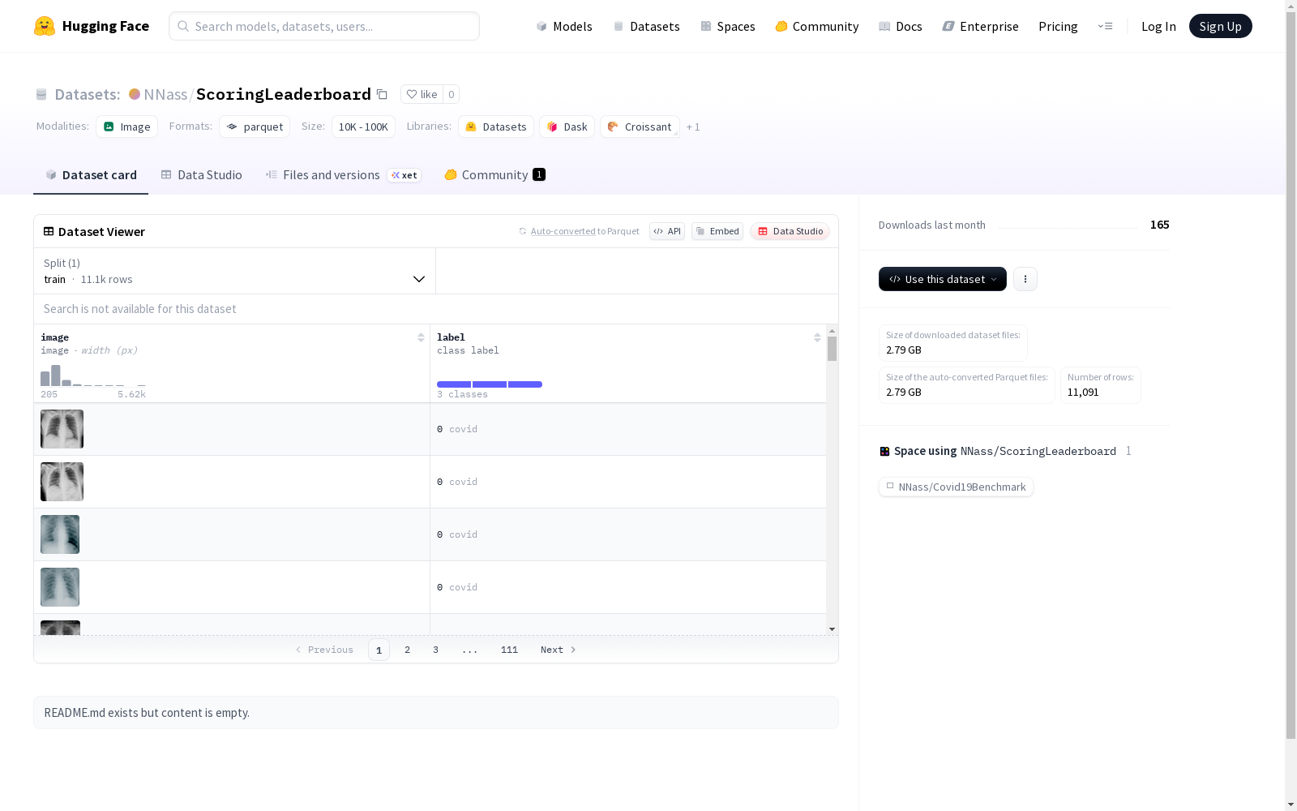Open Spaces in top navigation
1297x811 pixels.
point(728,26)
